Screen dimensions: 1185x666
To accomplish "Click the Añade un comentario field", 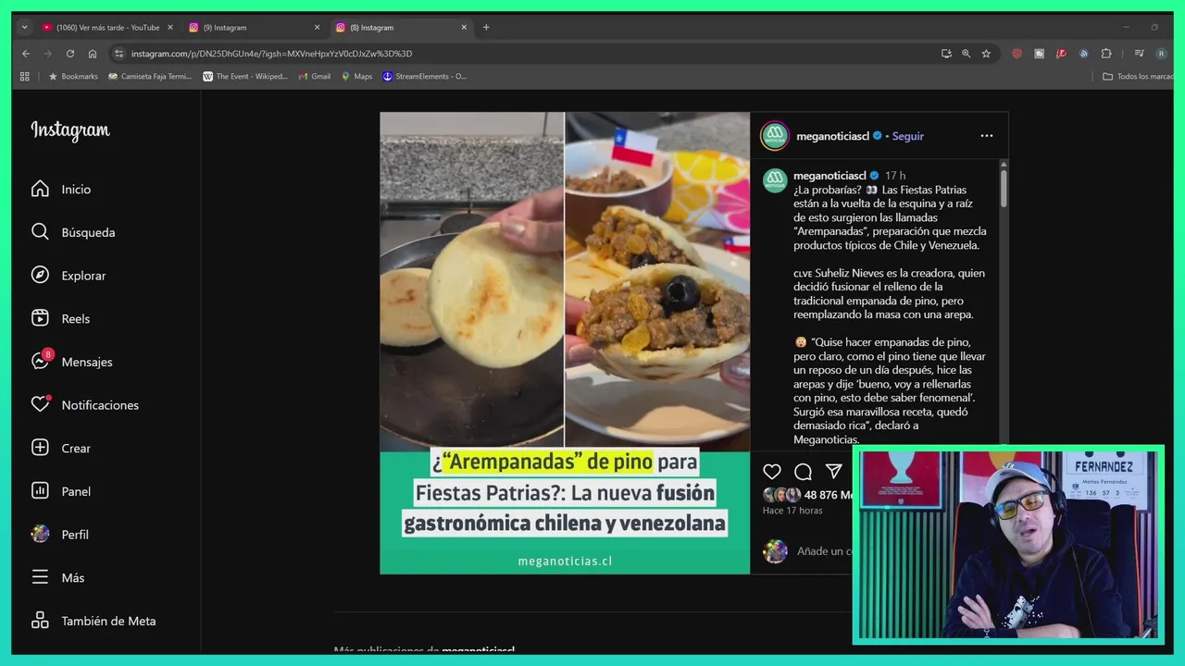I will click(824, 551).
